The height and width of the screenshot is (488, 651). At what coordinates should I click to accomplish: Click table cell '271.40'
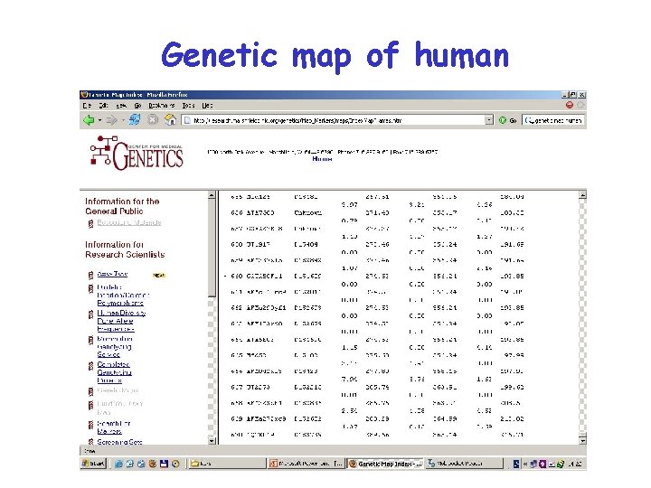click(x=377, y=212)
